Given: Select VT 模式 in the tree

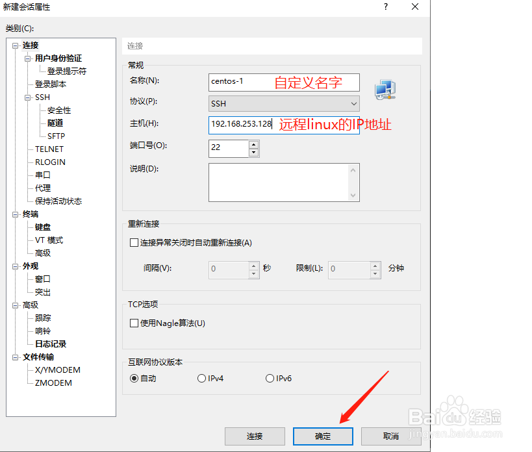Looking at the screenshot, I should tap(49, 240).
